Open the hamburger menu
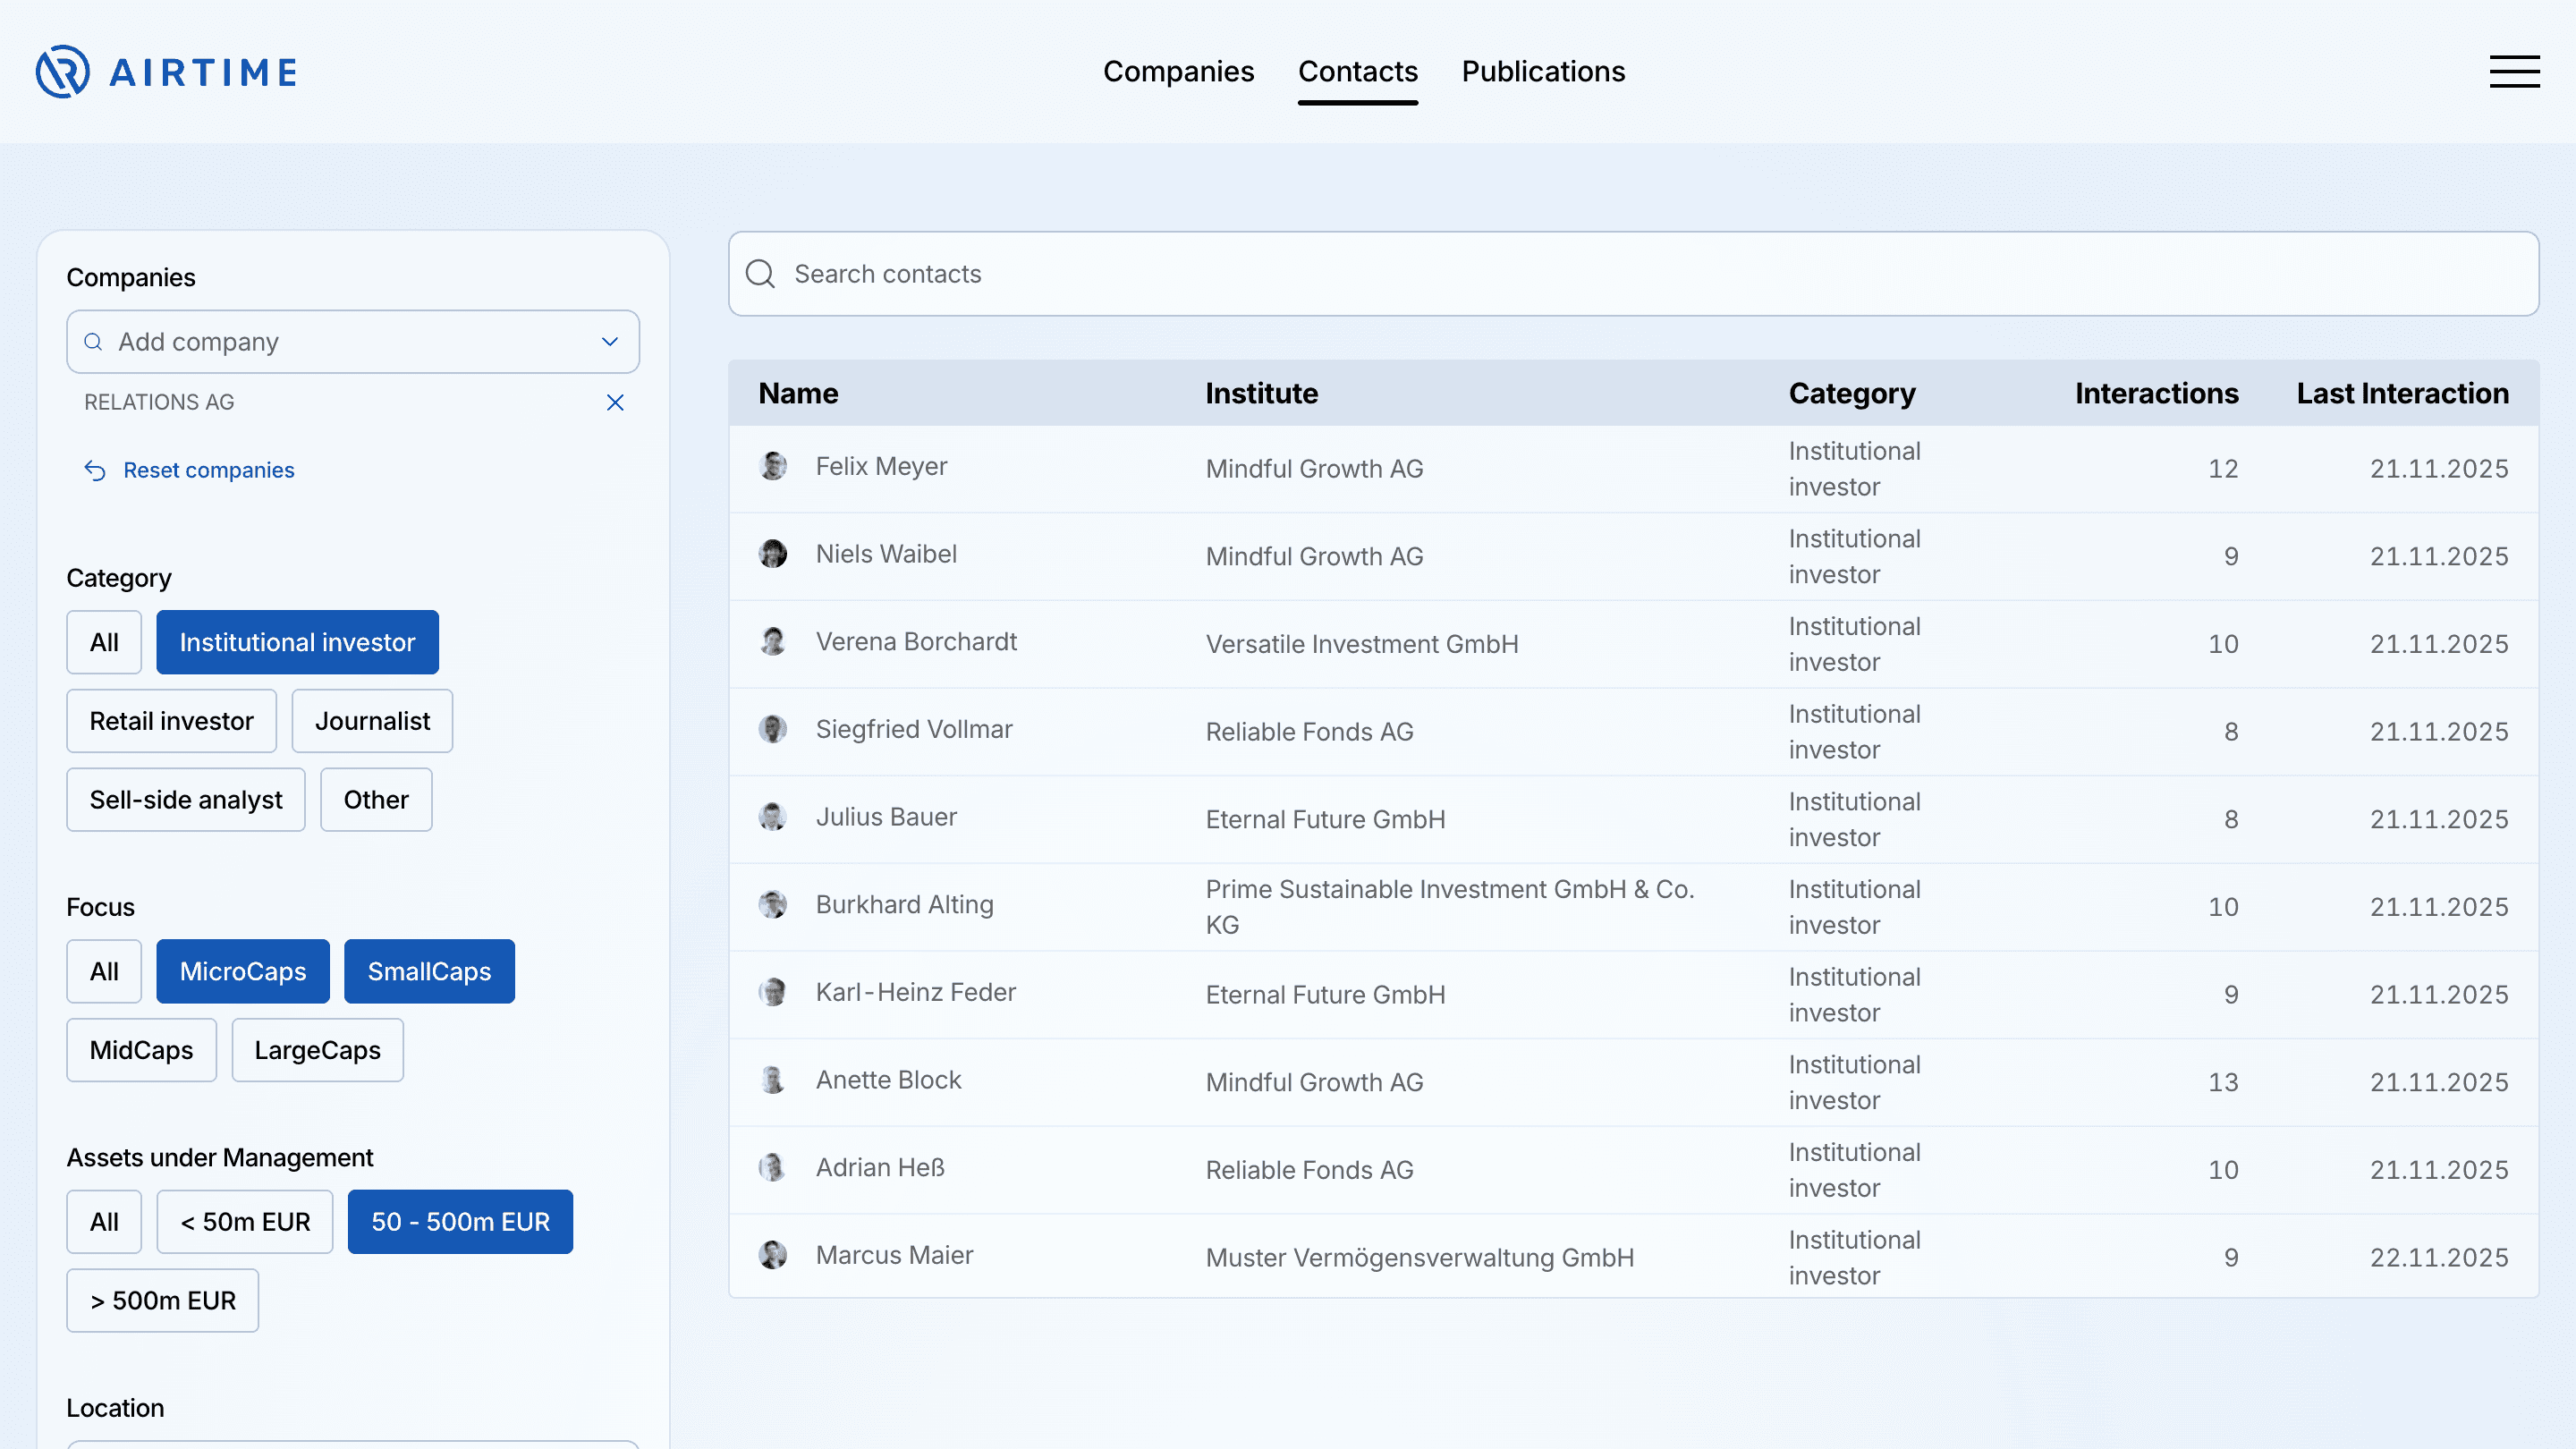The width and height of the screenshot is (2576, 1449). click(2513, 71)
